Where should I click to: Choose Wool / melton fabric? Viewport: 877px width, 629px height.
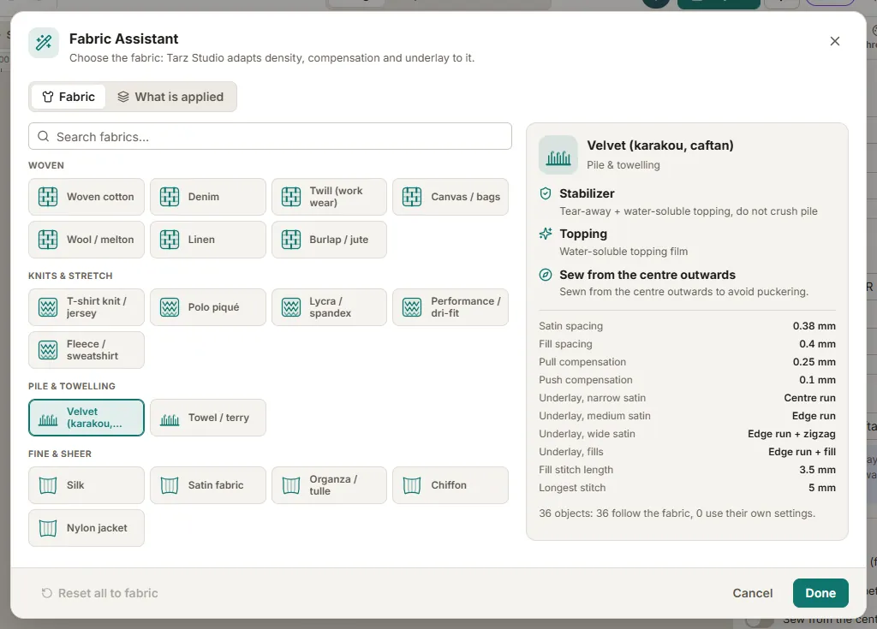coord(87,240)
